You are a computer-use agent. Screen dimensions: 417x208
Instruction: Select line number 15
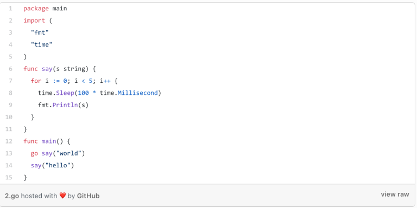tap(9, 177)
